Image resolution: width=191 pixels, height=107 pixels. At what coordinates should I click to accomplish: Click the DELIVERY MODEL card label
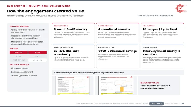[61, 26]
